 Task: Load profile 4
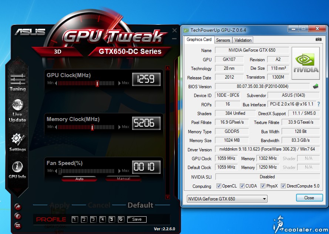point(103,219)
